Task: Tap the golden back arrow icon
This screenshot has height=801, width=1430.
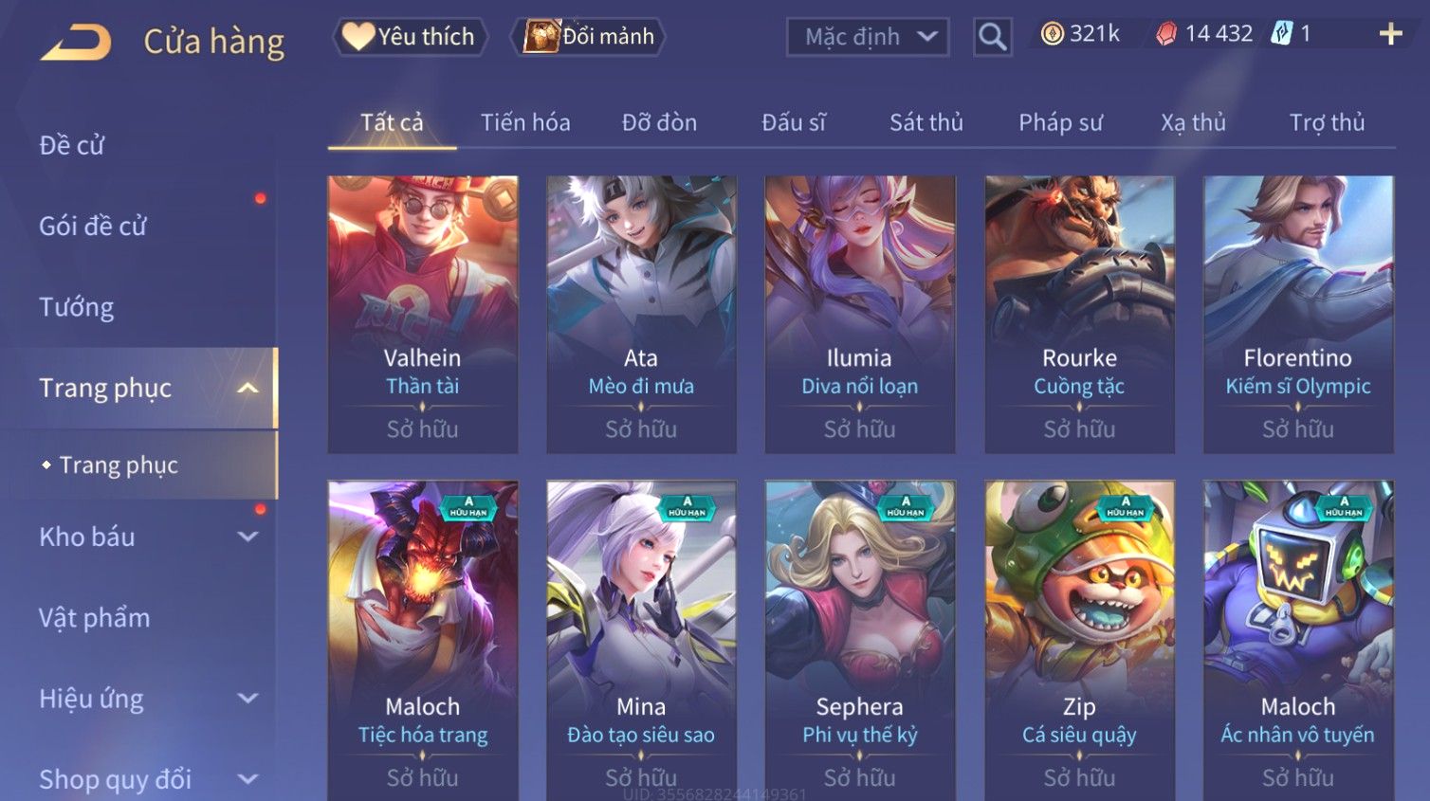Action: 76,42
